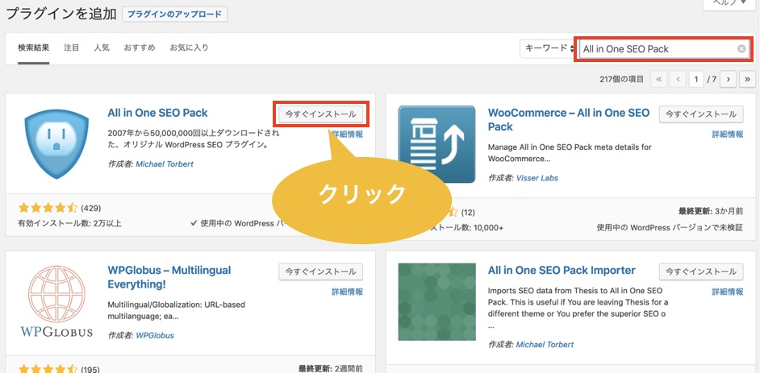Switch to the 注目 tab
This screenshot has height=373, width=760.
[71, 48]
